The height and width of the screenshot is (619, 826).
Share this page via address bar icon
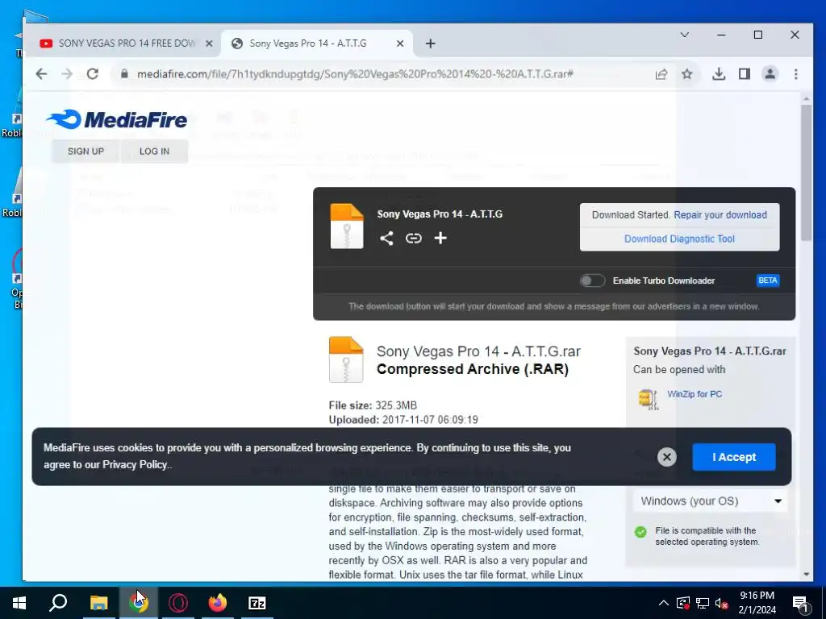pos(661,74)
